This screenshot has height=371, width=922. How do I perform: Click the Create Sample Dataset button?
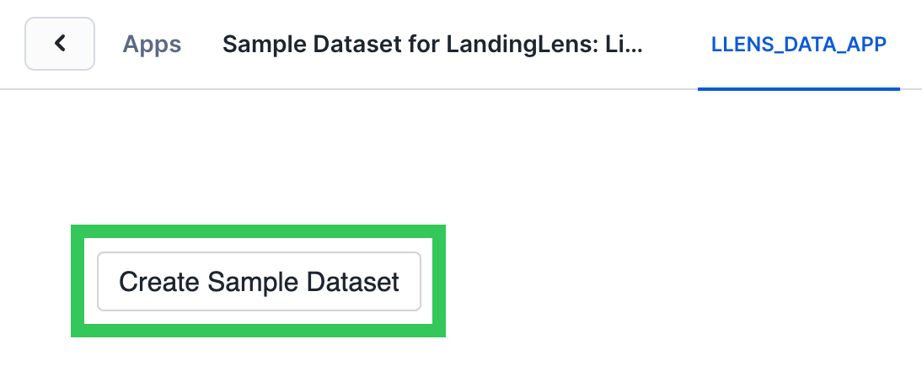[259, 281]
